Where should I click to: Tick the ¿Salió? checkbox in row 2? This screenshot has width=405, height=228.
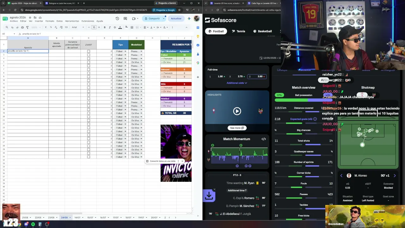[89, 51]
